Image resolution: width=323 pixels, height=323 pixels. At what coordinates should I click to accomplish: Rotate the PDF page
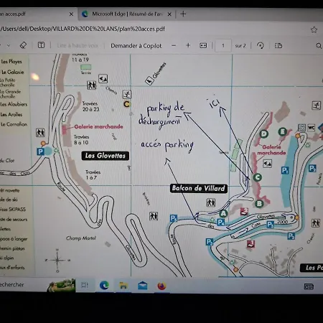pos(261,45)
